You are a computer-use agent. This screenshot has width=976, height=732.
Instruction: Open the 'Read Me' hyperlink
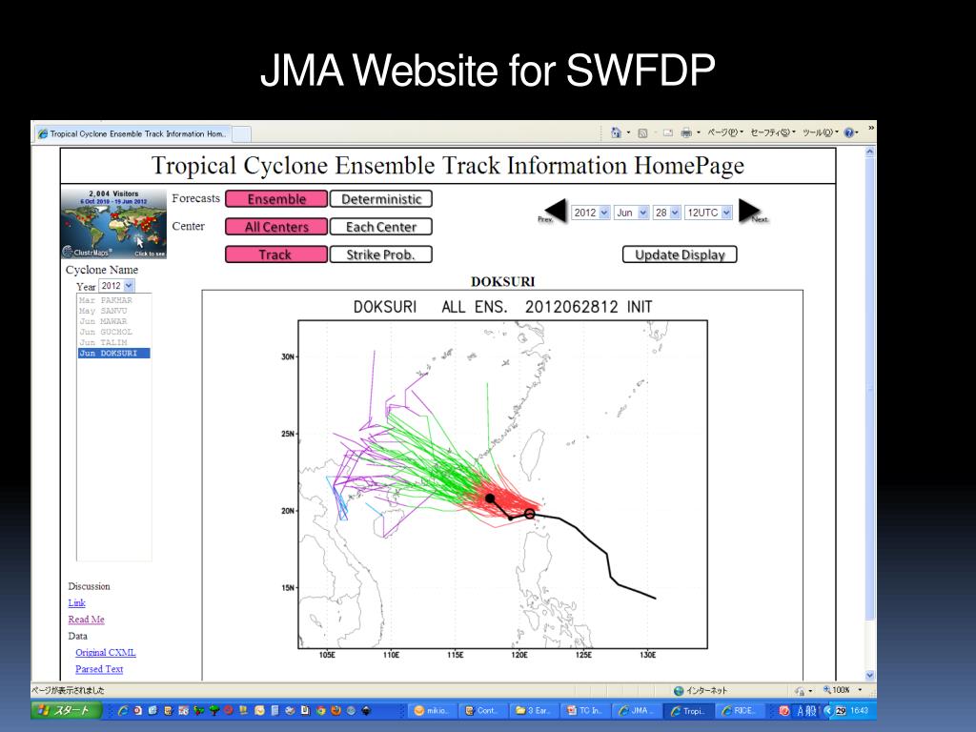pyautogui.click(x=86, y=620)
